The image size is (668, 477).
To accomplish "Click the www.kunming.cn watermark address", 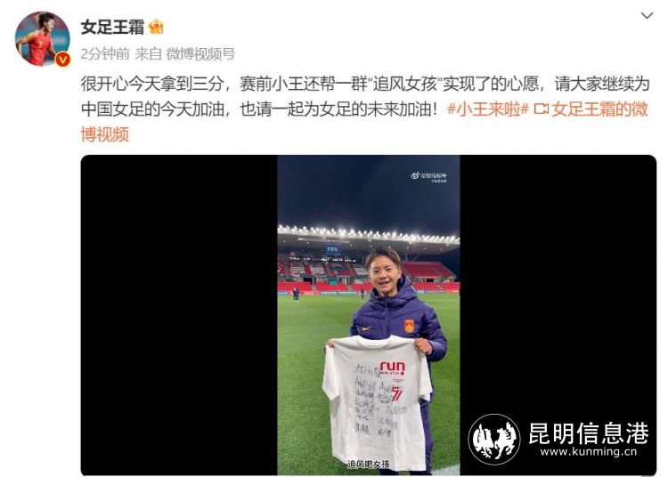I will (x=589, y=451).
